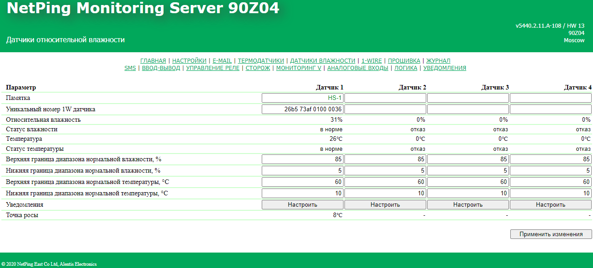The image size is (593, 268).
Task: Click the unique 1W number field for Датчик 2
Action: [385, 109]
